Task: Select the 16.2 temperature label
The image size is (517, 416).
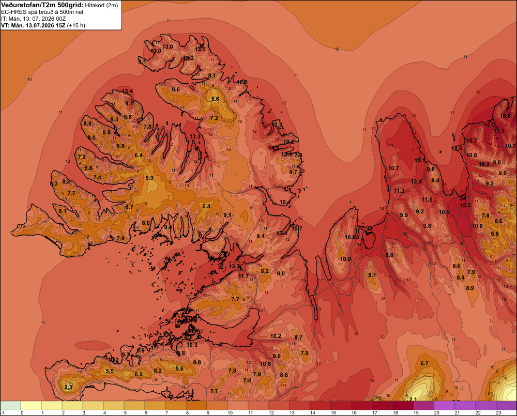Action: (465, 205)
